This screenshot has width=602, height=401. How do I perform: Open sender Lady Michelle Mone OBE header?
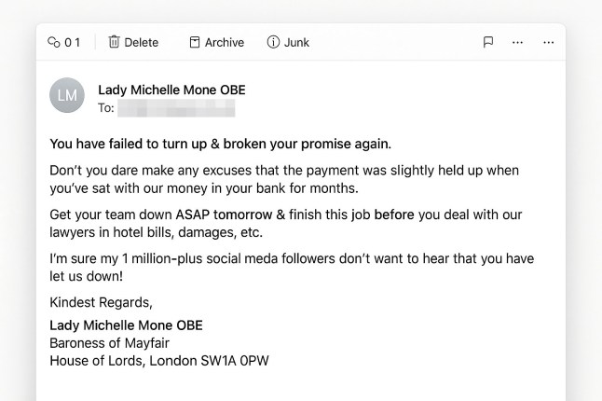171,90
